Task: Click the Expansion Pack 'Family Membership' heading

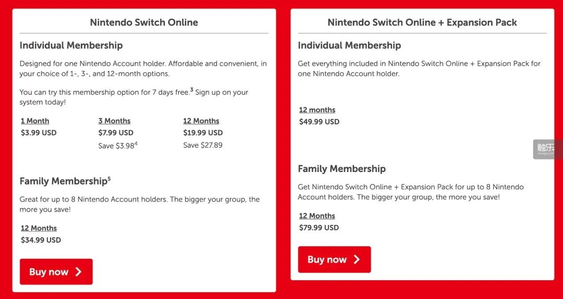Action: point(341,169)
